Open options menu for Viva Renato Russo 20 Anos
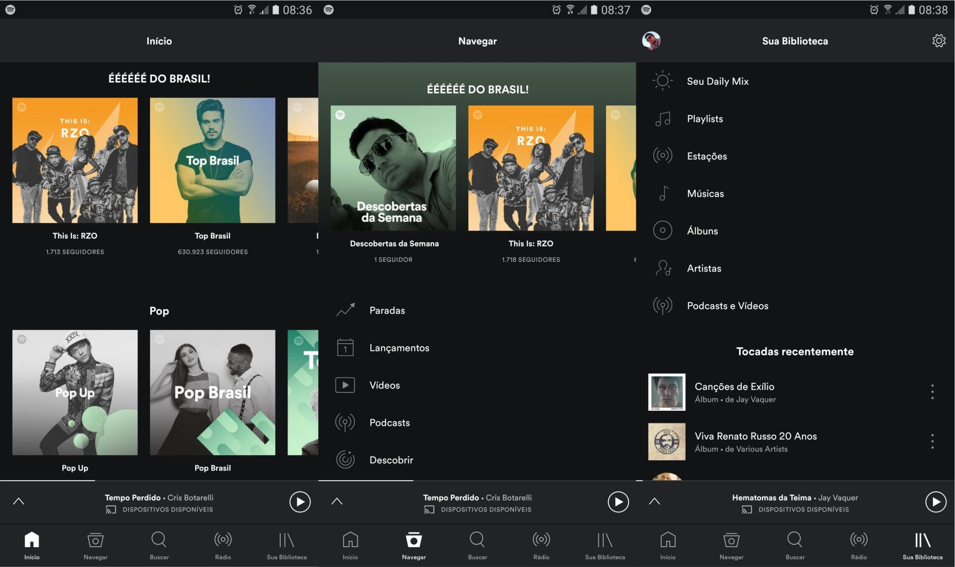 (x=932, y=442)
